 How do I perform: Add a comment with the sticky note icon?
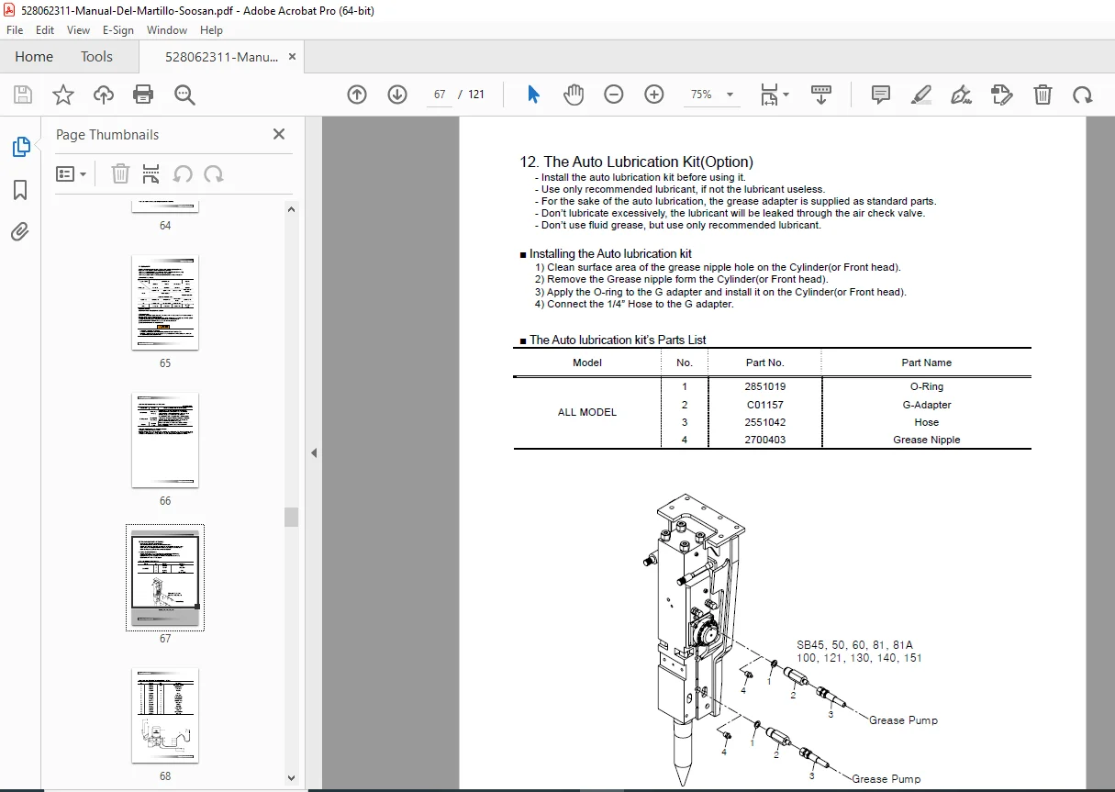tap(881, 95)
